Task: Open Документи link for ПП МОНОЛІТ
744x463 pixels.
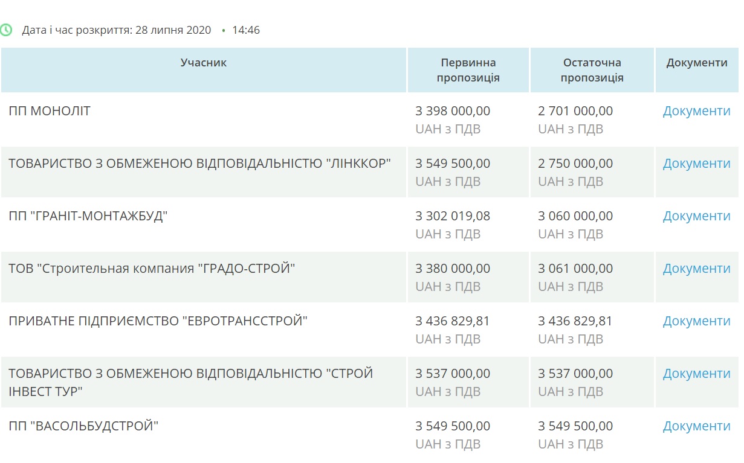Action: [696, 111]
